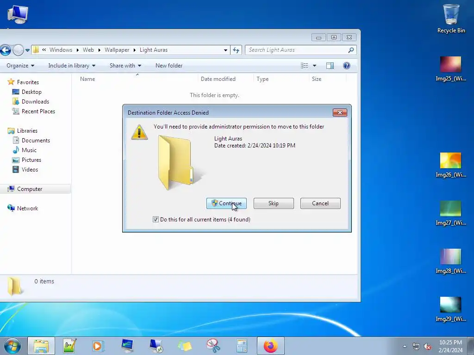Viewport: 474px width, 355px height.
Task: Select the Img29 desktop image file
Action: tap(451, 309)
